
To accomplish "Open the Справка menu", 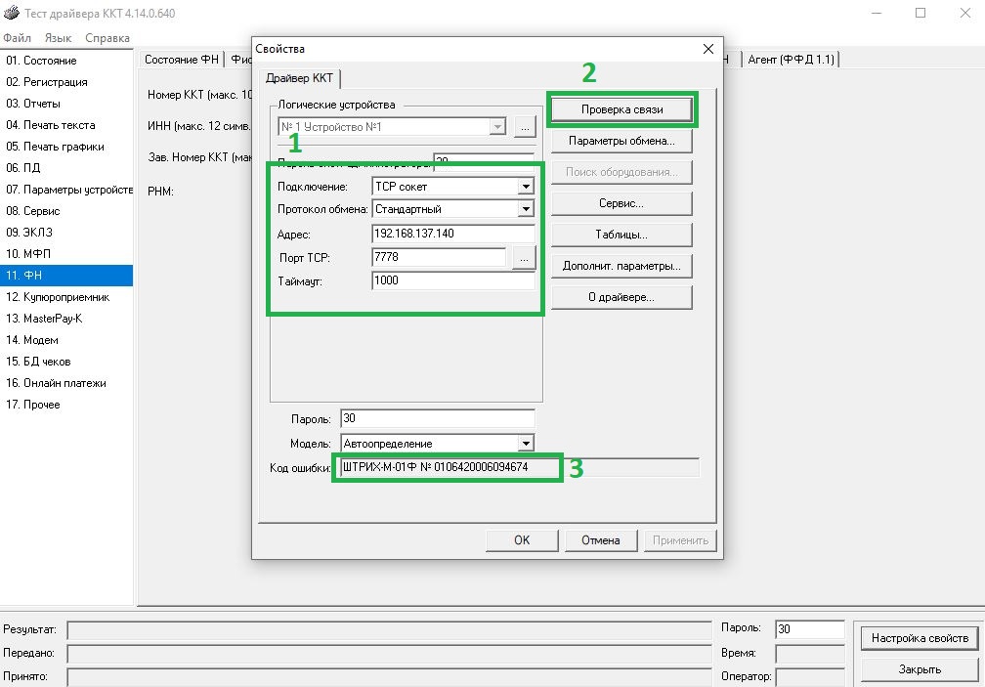I will pyautogui.click(x=107, y=38).
